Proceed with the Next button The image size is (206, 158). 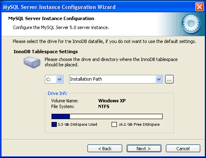144,149
